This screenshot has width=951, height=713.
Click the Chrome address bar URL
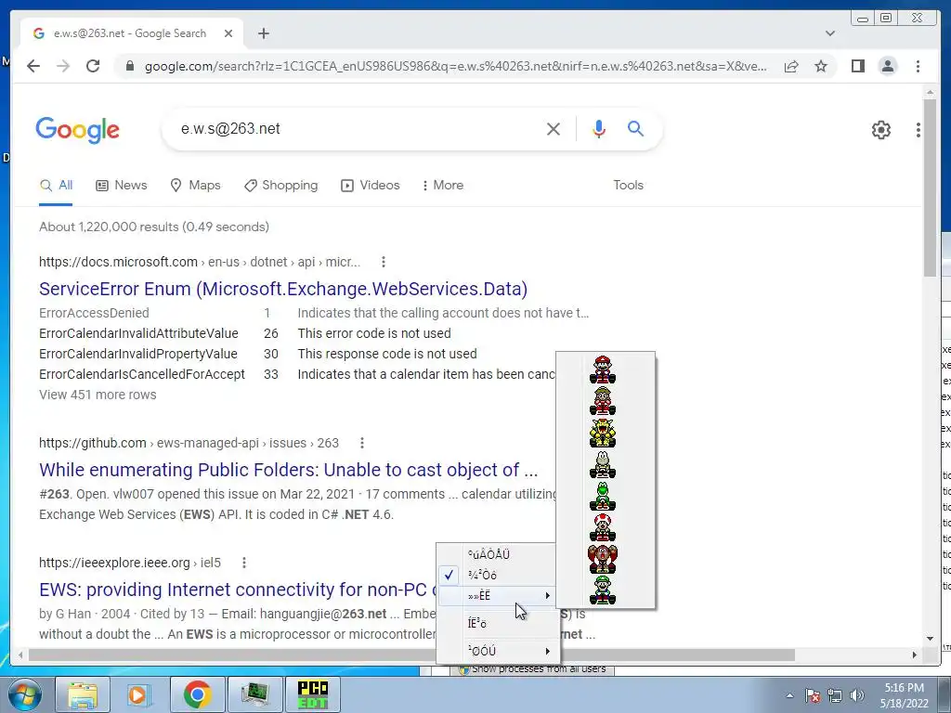tap(455, 66)
